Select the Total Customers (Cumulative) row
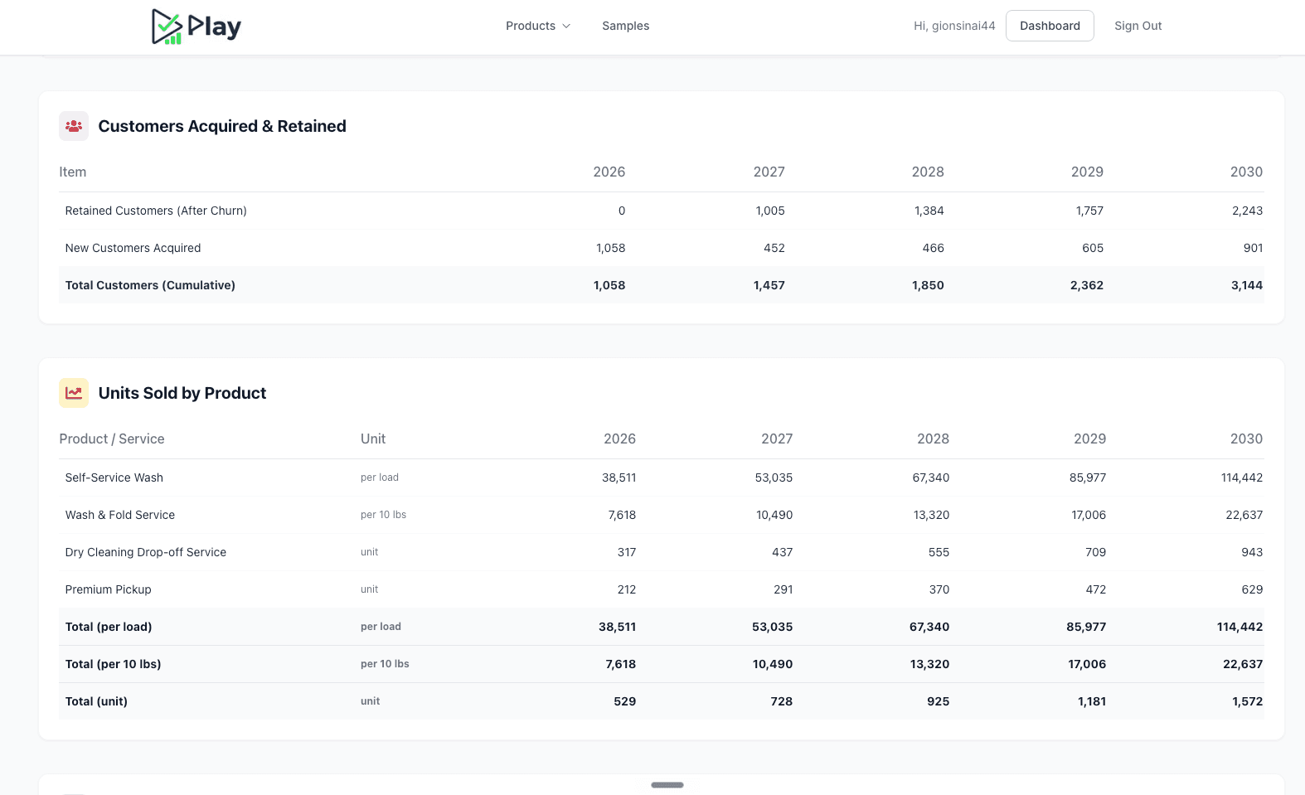Image resolution: width=1305 pixels, height=795 pixels. pos(662,285)
